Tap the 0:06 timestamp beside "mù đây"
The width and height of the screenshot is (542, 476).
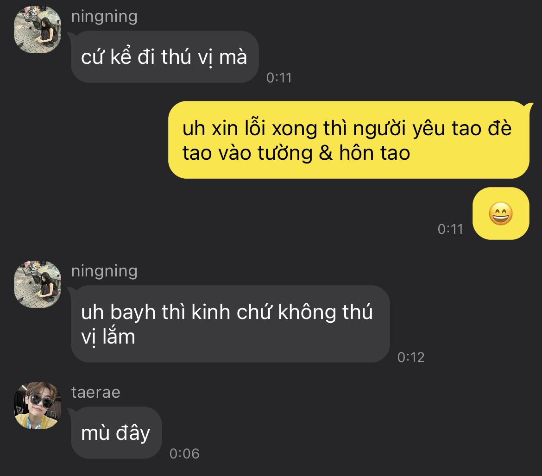coord(184,454)
